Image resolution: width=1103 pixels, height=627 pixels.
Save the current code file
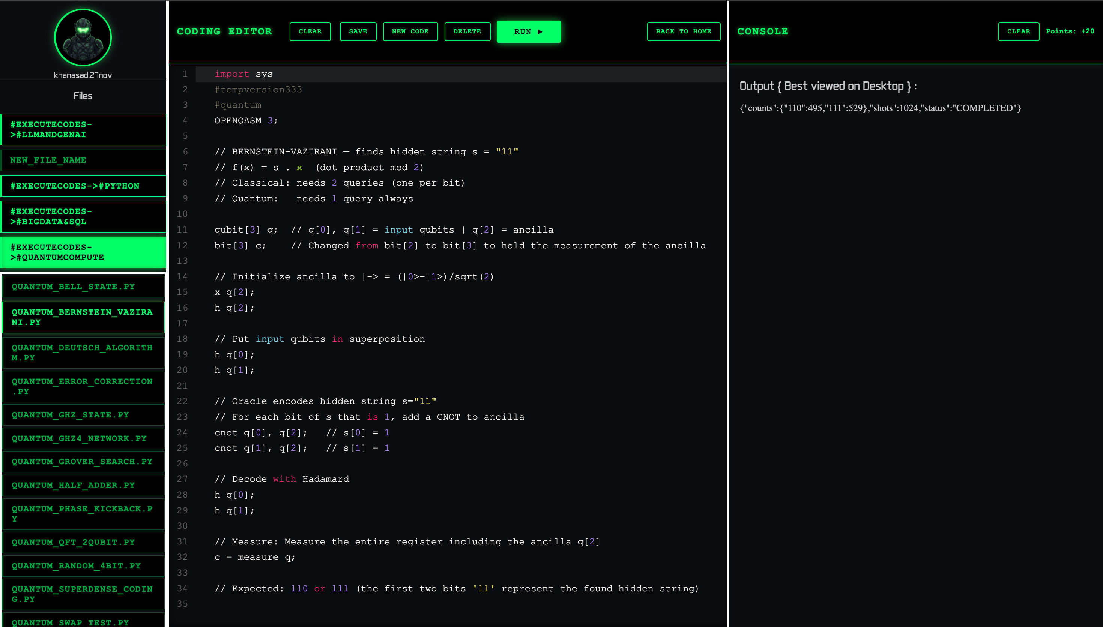(x=358, y=31)
